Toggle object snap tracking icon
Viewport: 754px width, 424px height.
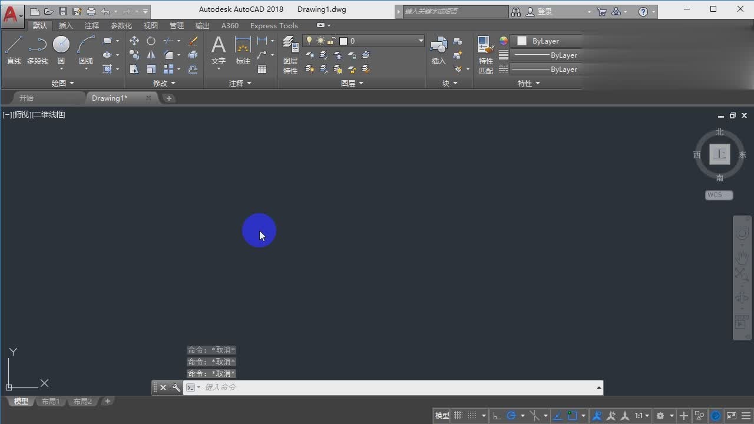(x=558, y=416)
